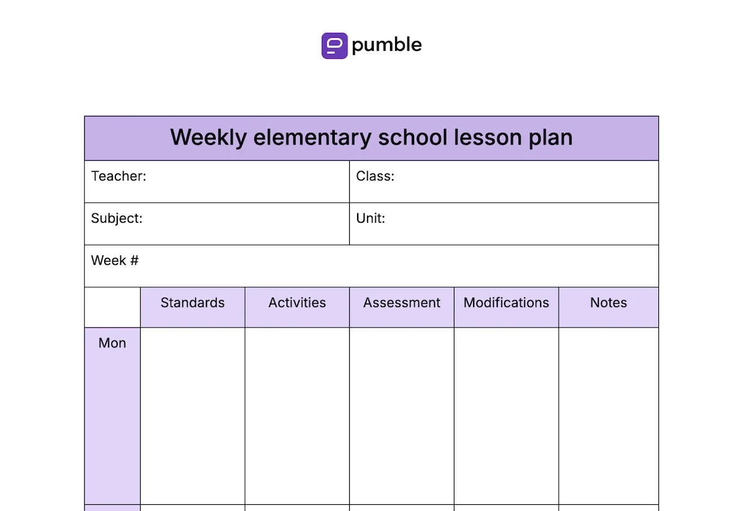Click the purple Pumble logo icon
The image size is (744, 511).
pyautogui.click(x=334, y=45)
